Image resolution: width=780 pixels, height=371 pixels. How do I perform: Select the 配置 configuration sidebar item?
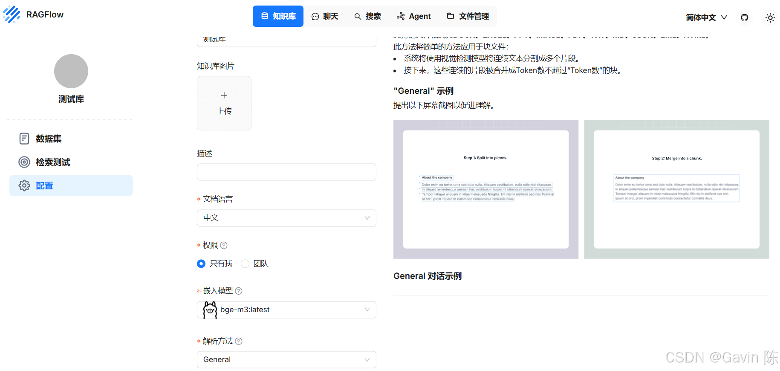(x=71, y=185)
